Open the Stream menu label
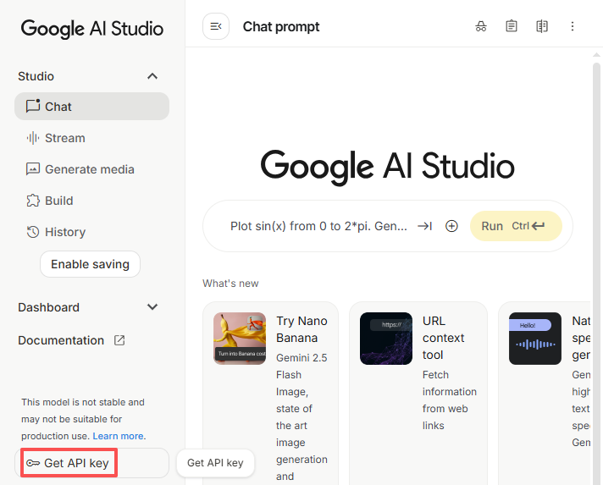 (65, 138)
